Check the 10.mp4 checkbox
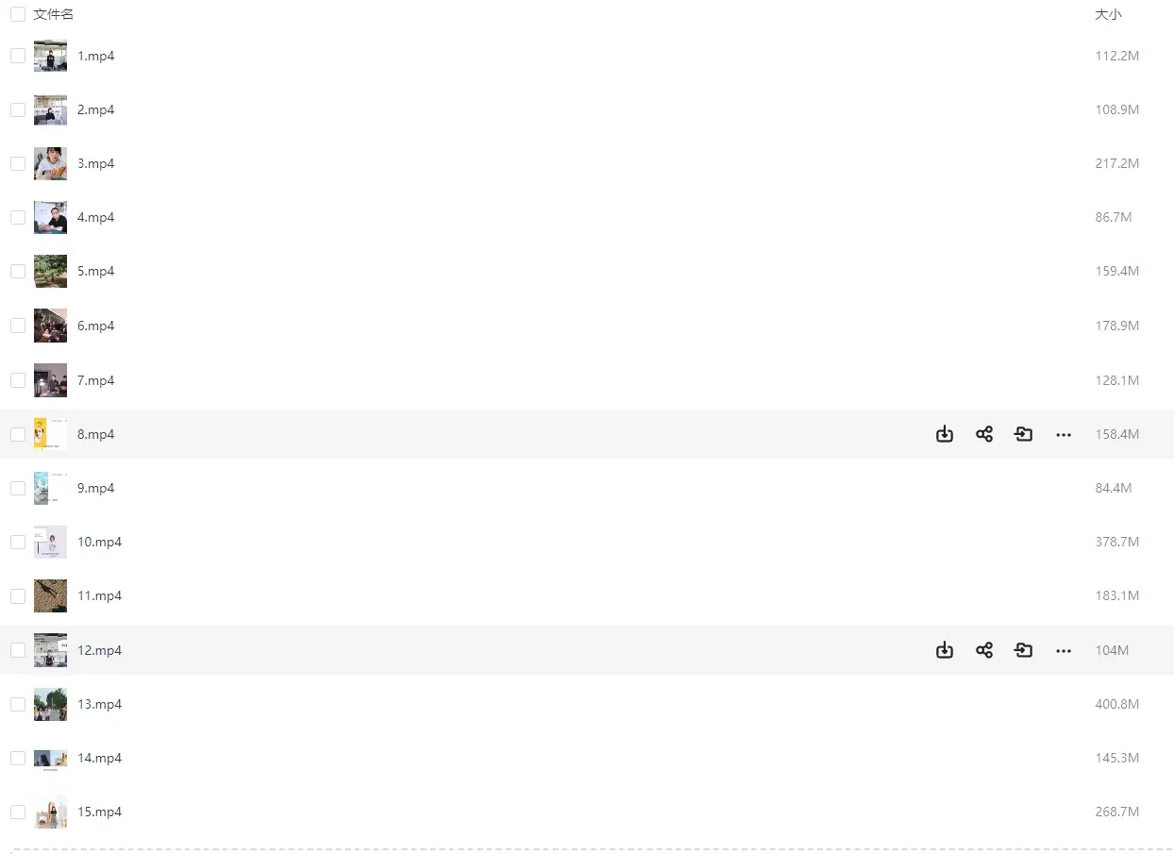Viewport: 1174px width, 854px height. click(x=18, y=542)
